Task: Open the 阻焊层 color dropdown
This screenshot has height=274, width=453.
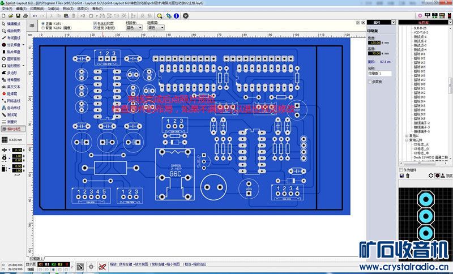Action: pos(156,27)
